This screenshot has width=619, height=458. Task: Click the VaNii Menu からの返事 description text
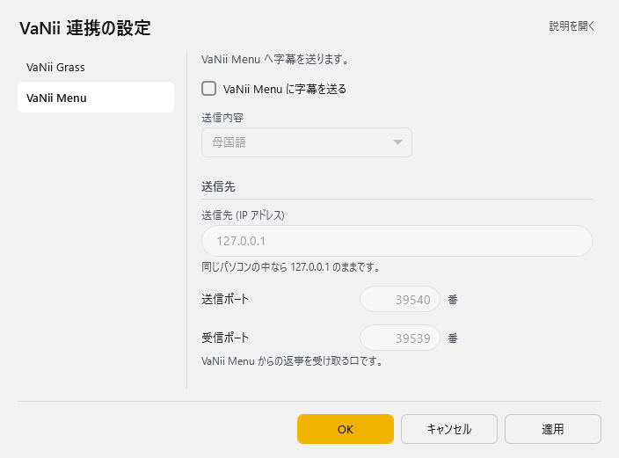pos(292,361)
